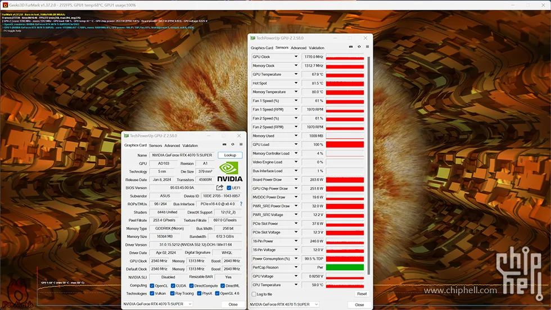Click the Close button in Graphics Card window
551x310 pixels.
(233, 304)
